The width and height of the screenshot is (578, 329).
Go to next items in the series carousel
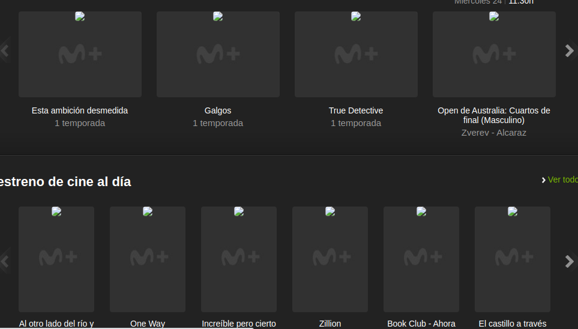[x=569, y=51]
